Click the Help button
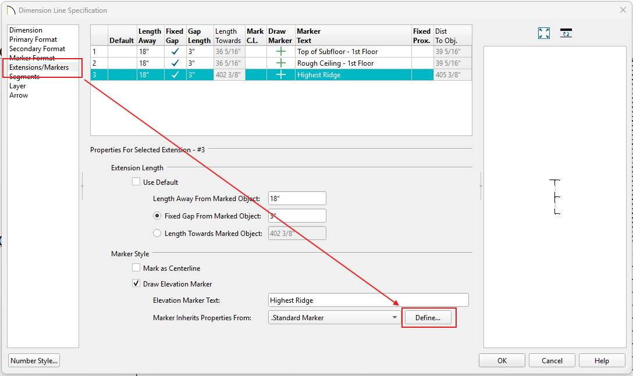This screenshot has width=633, height=376. click(602, 361)
